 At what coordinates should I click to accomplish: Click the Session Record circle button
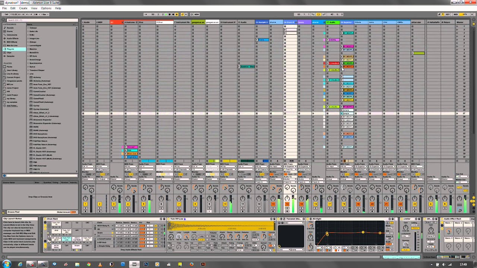(192, 15)
